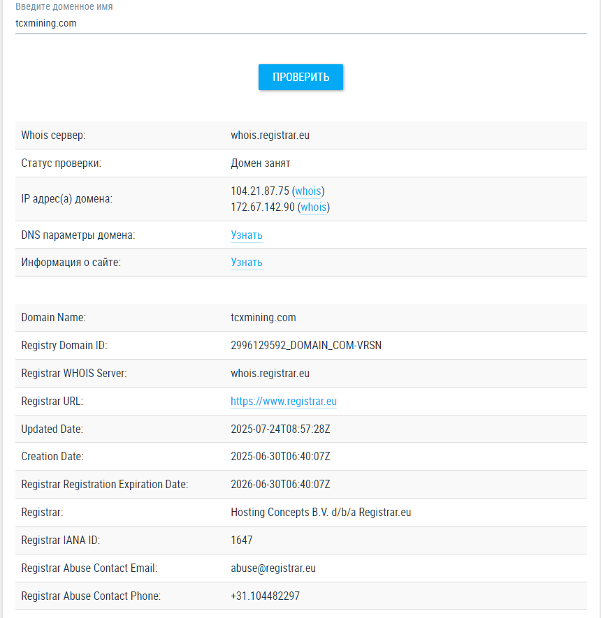The width and height of the screenshot is (601, 618).
Task: Select the whois.registrar.eu value in Whois сервер row
Action: click(x=270, y=135)
